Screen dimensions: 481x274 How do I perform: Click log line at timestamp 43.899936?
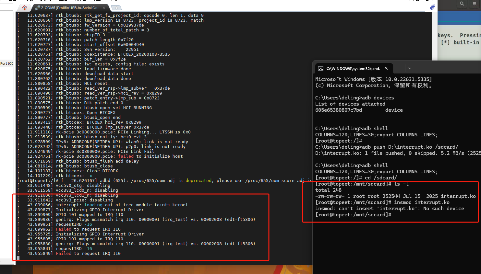pyautogui.click(x=136, y=220)
